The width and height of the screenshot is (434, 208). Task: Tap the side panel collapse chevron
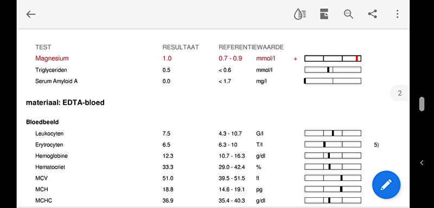422,163
